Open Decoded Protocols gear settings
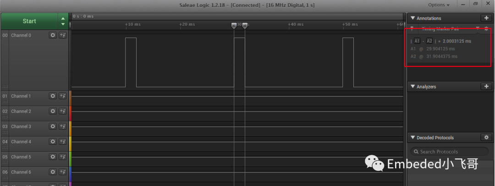The image size is (495, 186). 486,137
